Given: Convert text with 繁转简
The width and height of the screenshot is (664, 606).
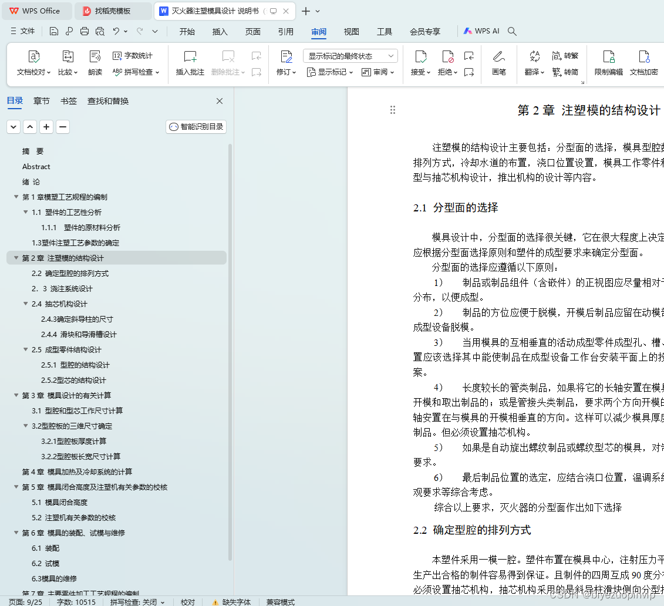Looking at the screenshot, I should click(565, 72).
